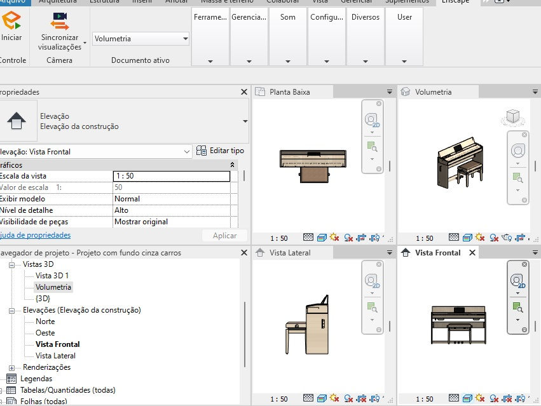Click Editar tipo button
The image size is (541, 406).
coord(220,151)
